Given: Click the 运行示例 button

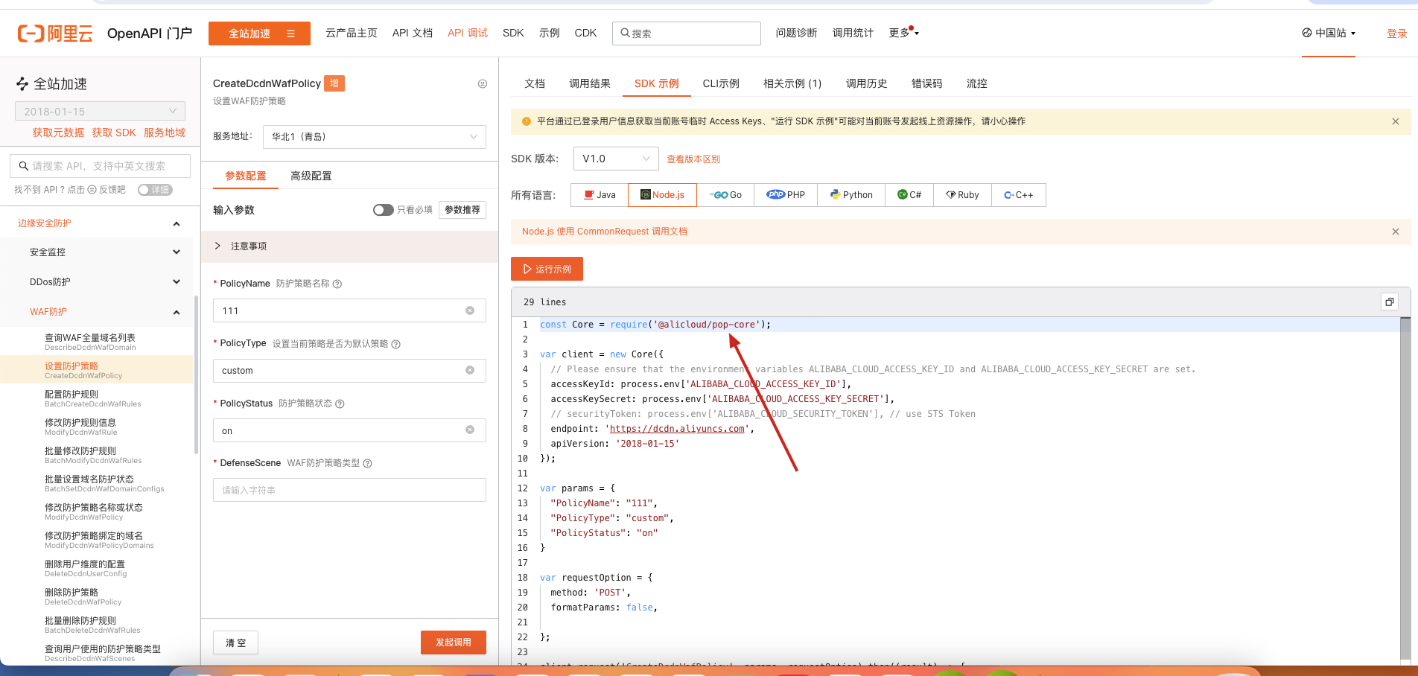Looking at the screenshot, I should [547, 269].
